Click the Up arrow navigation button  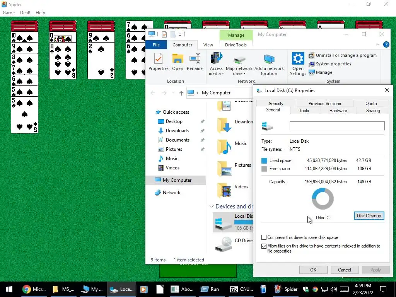tap(181, 93)
